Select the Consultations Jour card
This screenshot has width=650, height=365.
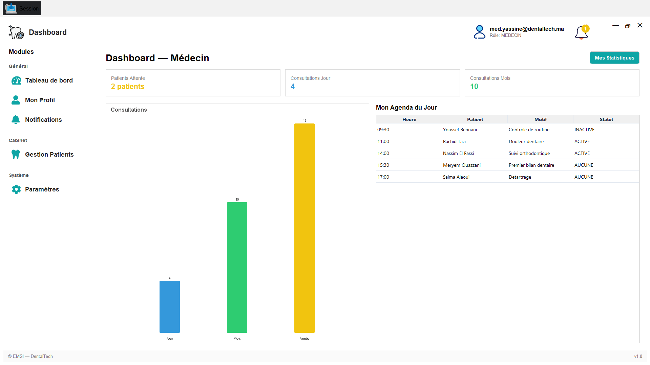tap(373, 83)
